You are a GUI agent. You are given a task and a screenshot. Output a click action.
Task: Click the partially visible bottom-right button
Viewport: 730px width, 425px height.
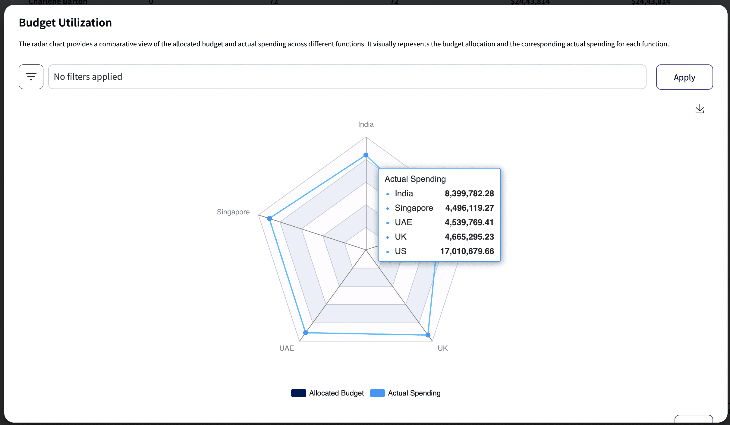pyautogui.click(x=693, y=419)
